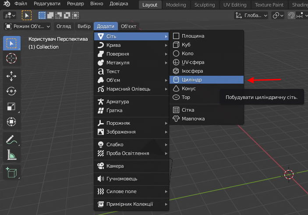
Task: Open the editor type dropdown
Action: pyautogui.click(x=10, y=15)
